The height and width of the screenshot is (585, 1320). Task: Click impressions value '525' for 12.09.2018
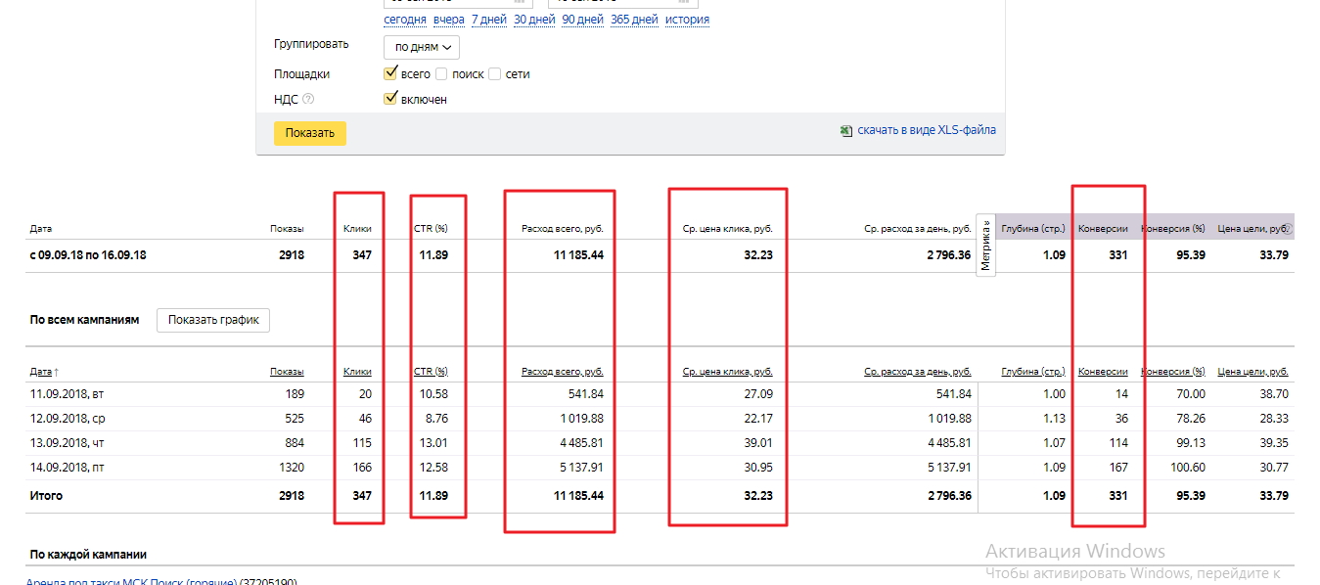pos(294,419)
